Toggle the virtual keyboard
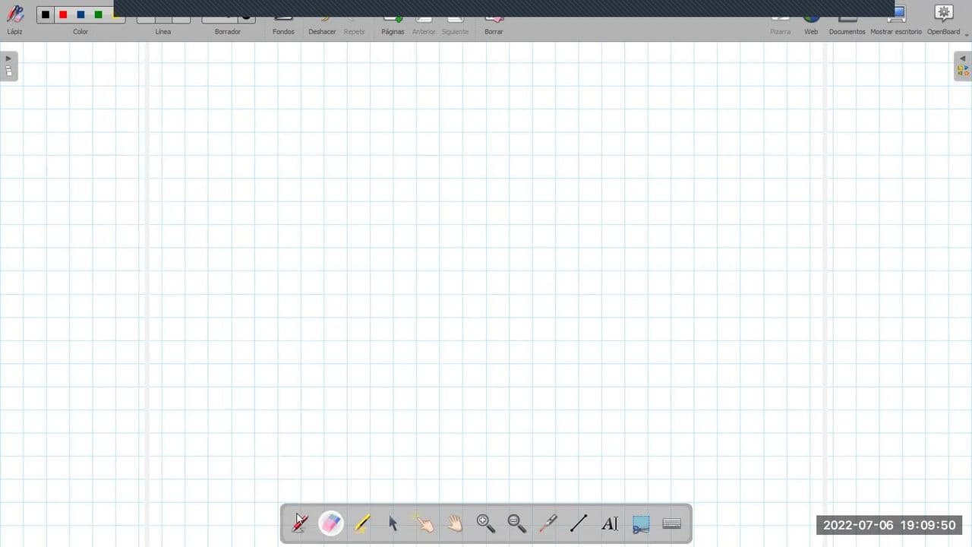 point(672,523)
